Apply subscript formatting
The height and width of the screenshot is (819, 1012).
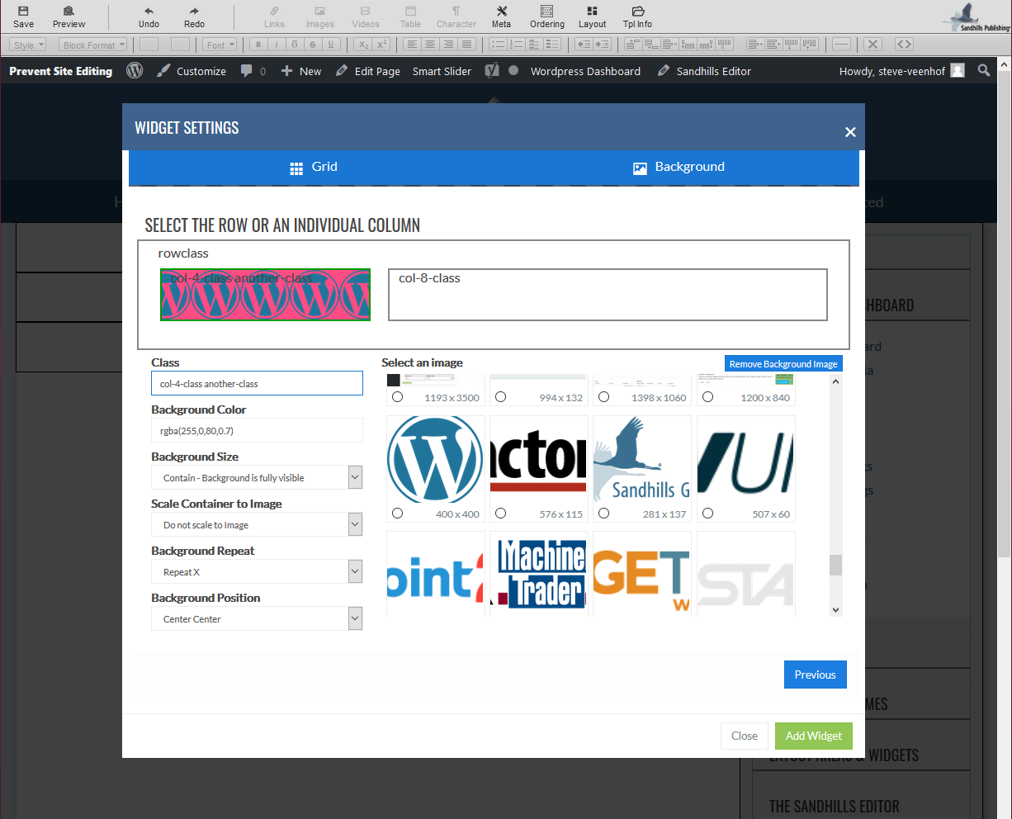click(x=363, y=45)
